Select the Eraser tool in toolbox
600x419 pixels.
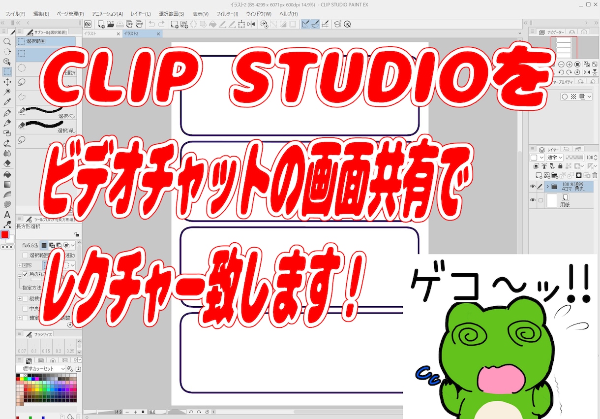(7, 163)
